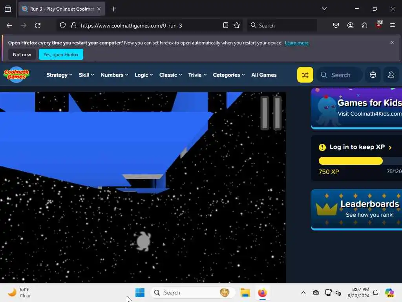Click the 750 XP label
Screen dimensions: 402x302
point(329,171)
